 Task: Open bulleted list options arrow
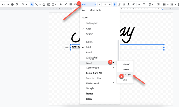point(168,5)
